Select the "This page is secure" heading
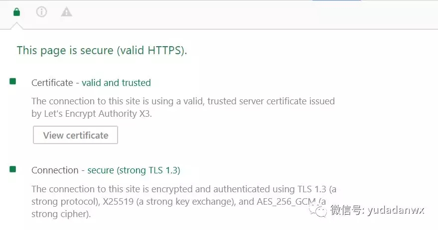The image size is (438, 230). click(102, 50)
